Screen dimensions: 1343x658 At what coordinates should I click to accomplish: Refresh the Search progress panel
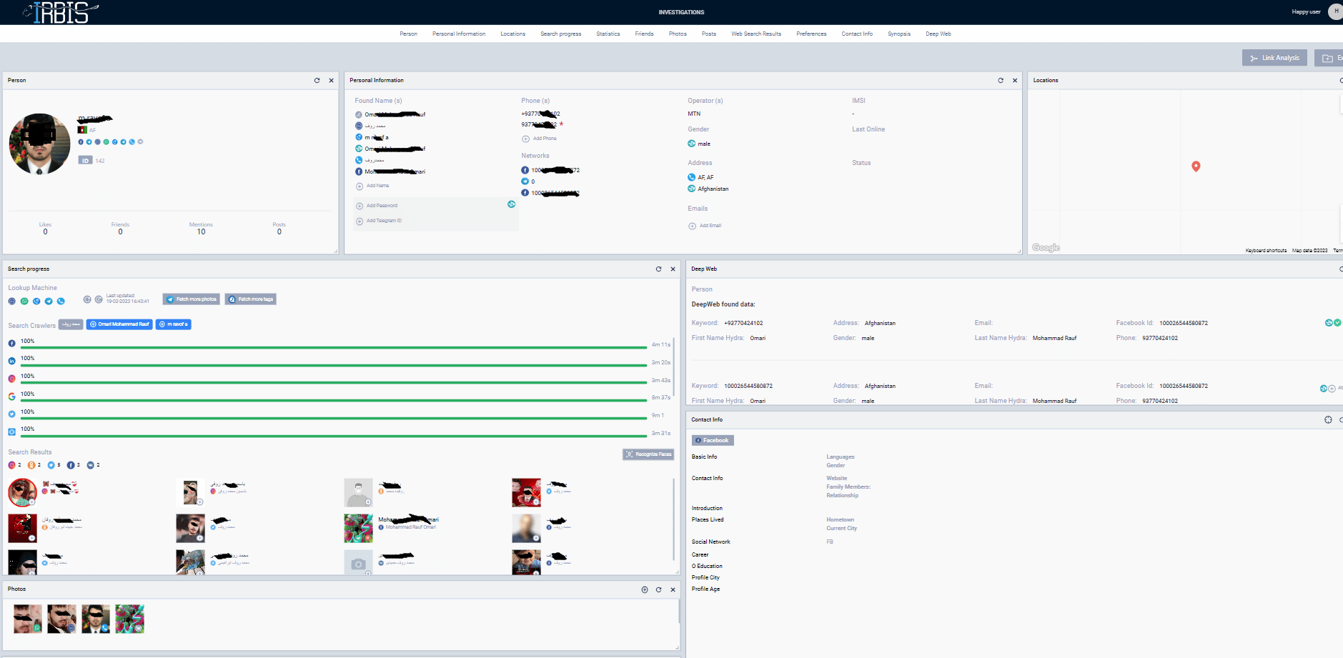(x=658, y=269)
